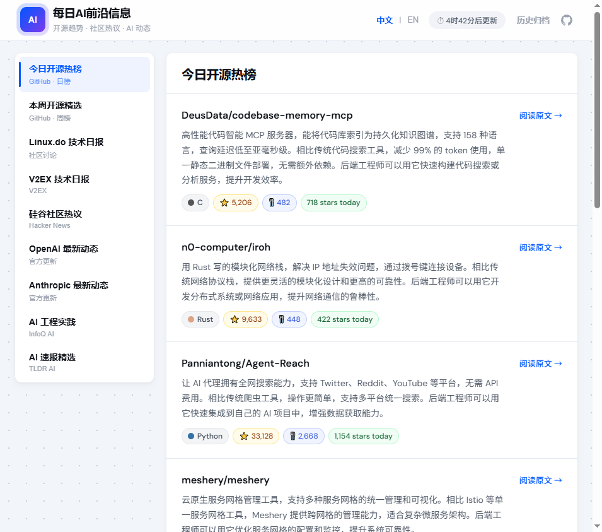Click the star count 5,206 badge

pyautogui.click(x=236, y=203)
